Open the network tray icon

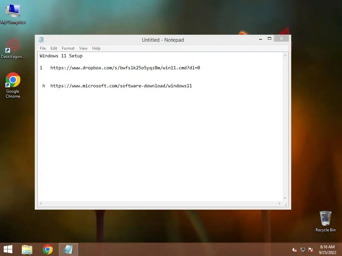pos(303,250)
